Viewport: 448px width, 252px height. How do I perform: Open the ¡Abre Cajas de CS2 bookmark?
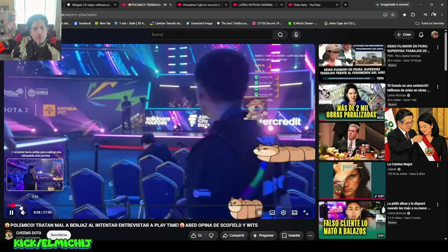[340, 23]
